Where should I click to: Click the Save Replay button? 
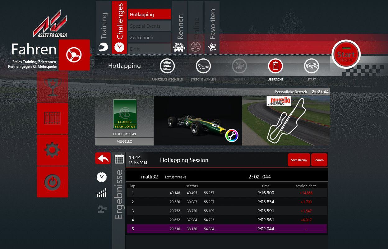tap(299, 160)
